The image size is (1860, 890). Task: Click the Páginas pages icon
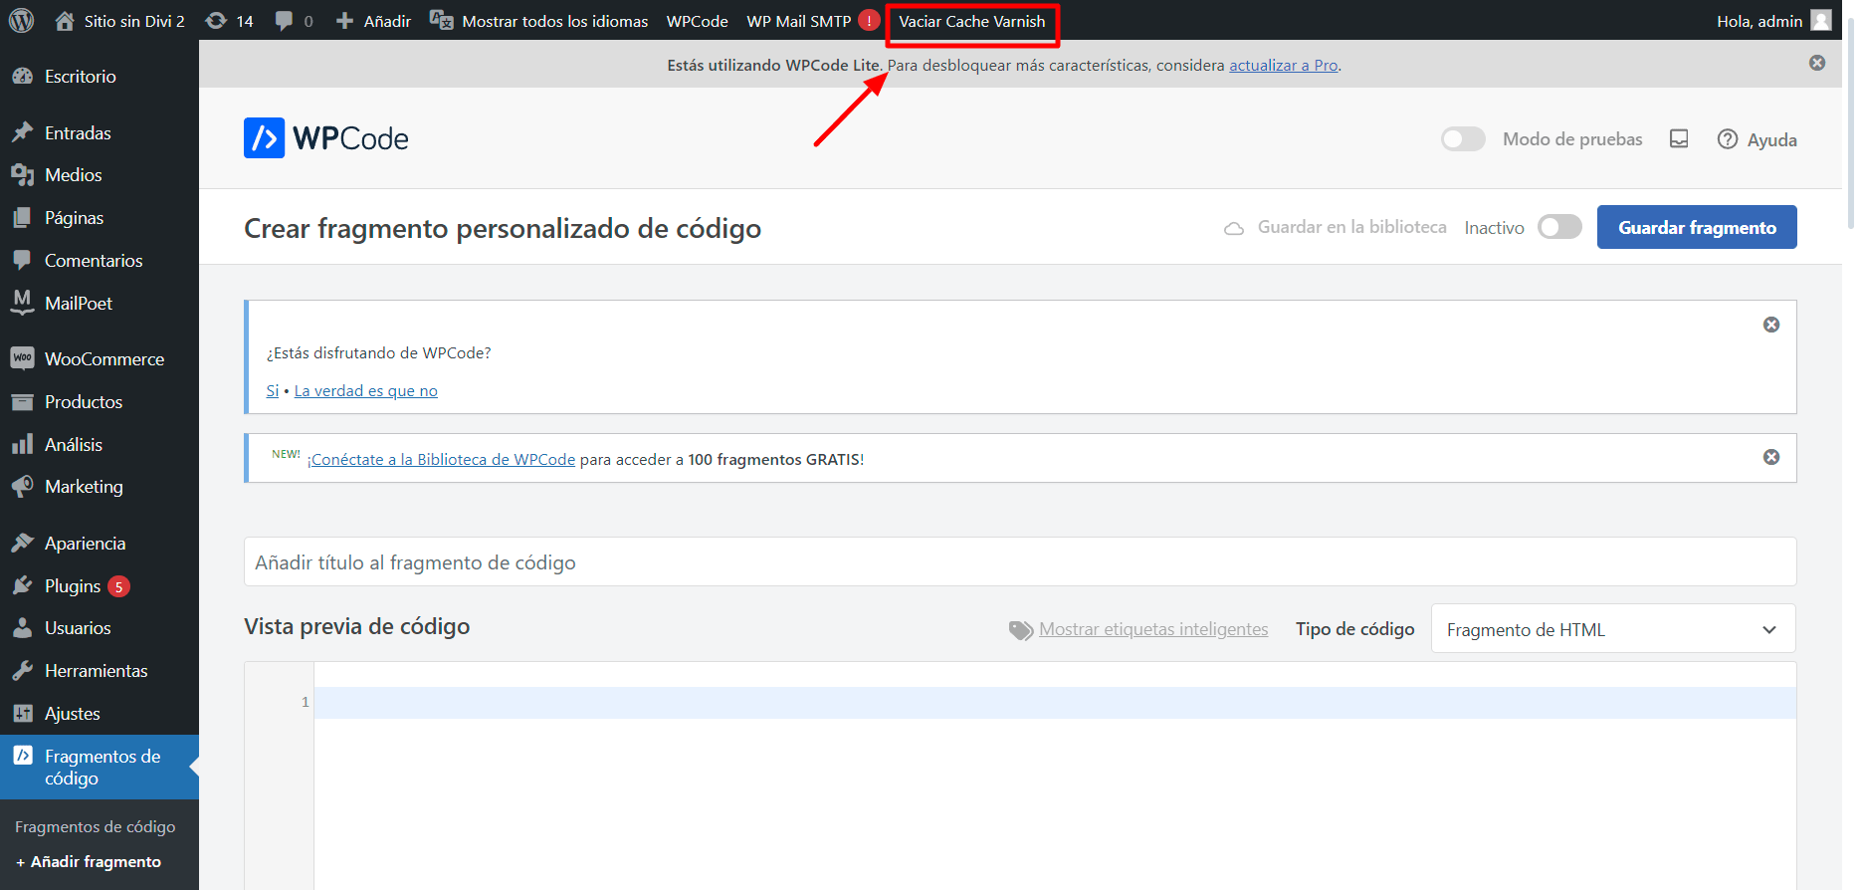[x=23, y=218]
